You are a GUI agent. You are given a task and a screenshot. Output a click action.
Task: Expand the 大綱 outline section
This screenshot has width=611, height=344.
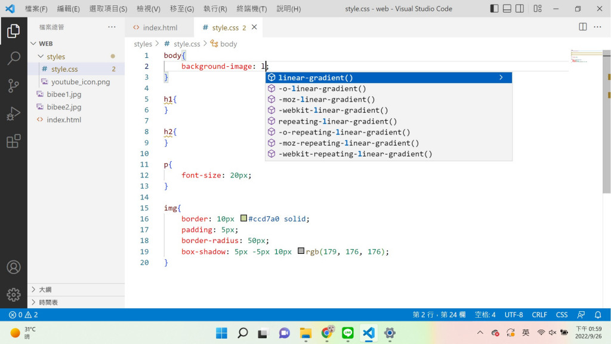[76, 290]
